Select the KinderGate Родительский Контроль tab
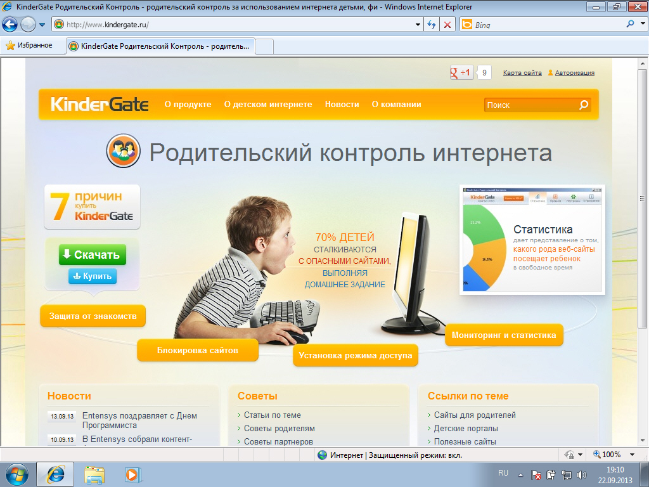This screenshot has width=649, height=487. [x=160, y=46]
